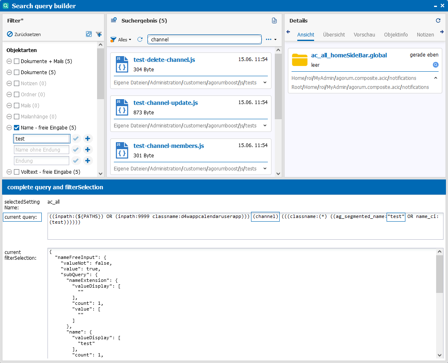Click the minus icon beside Volltext - freie Eingabe
The width and height of the screenshot is (448, 363).
click(x=9, y=172)
